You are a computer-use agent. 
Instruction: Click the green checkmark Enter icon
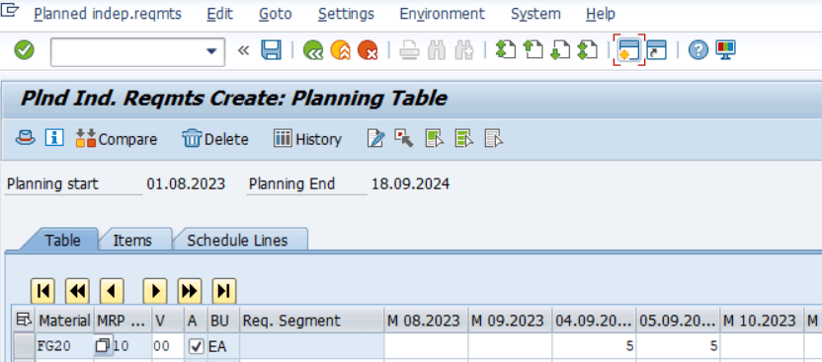point(24,50)
